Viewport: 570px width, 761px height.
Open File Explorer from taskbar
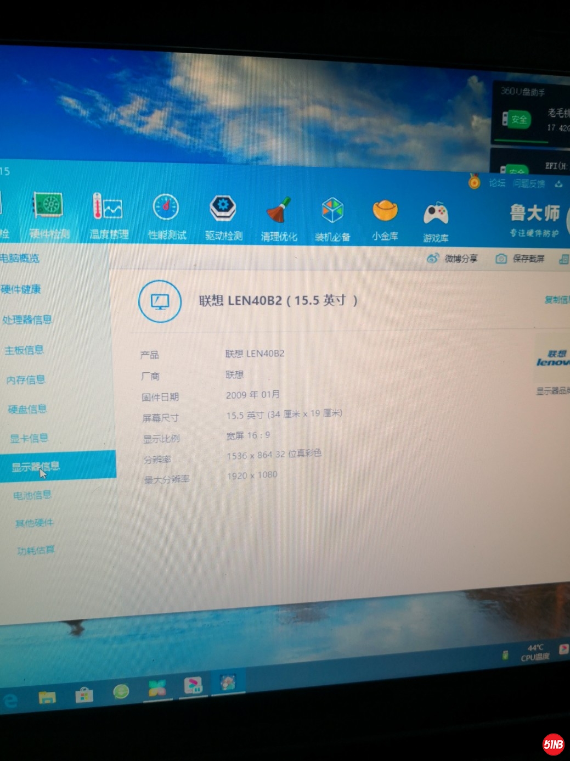click(x=47, y=697)
